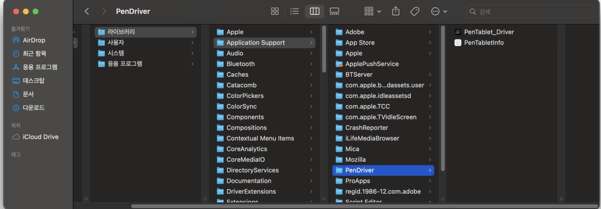Open the group-by options dropdown

(373, 11)
